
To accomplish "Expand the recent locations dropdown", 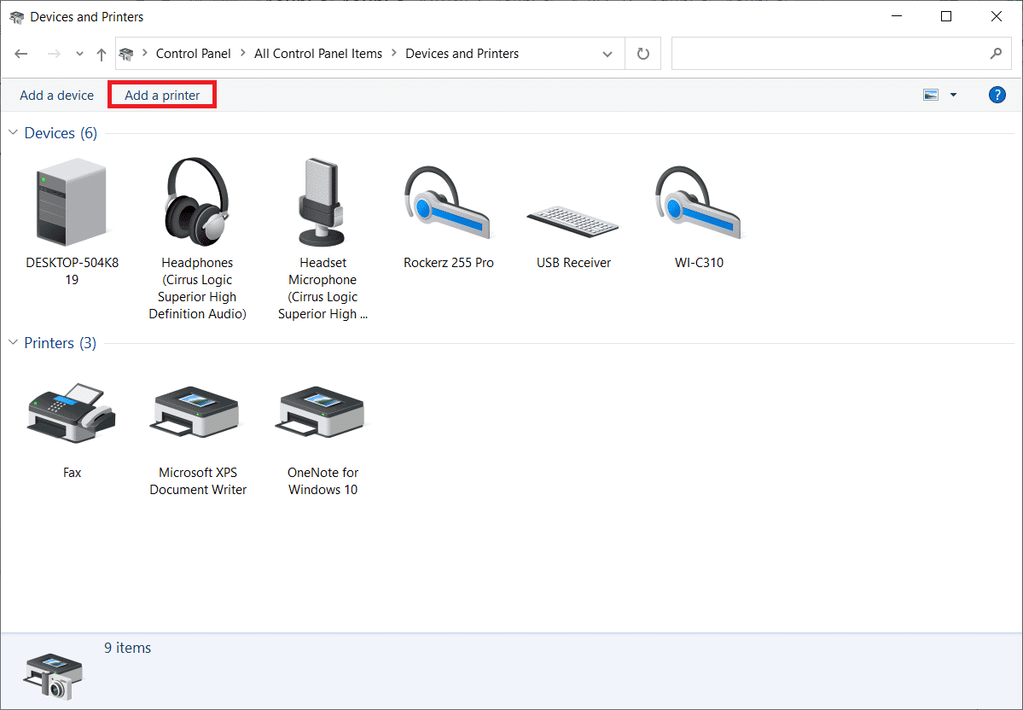I will click(x=79, y=54).
